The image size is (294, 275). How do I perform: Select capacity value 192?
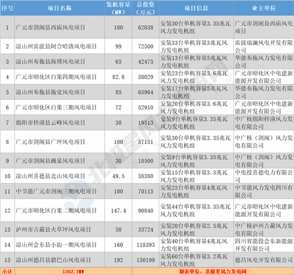point(118,260)
